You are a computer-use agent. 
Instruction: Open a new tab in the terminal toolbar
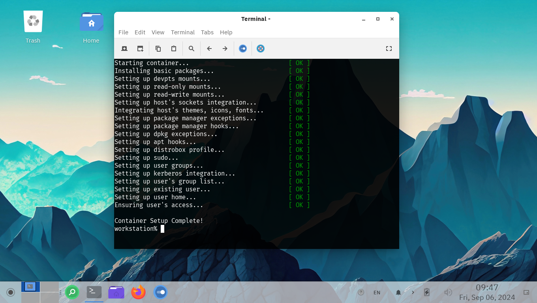coord(124,49)
